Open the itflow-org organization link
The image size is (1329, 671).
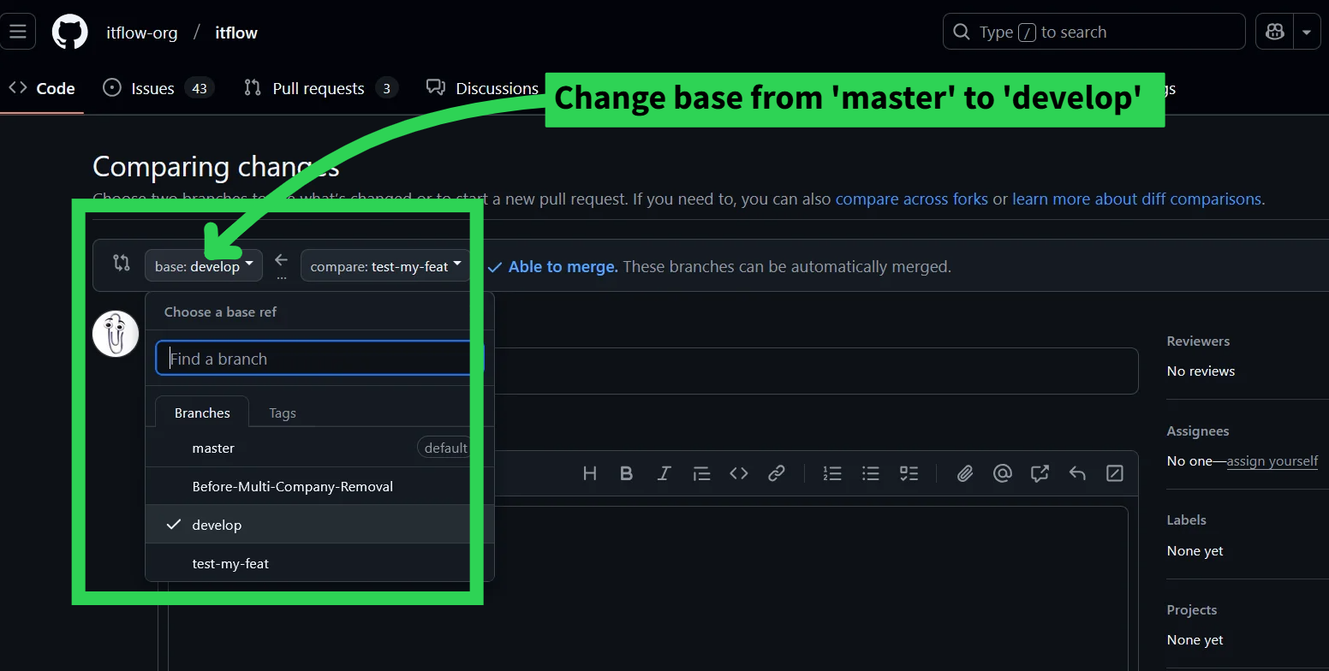142,33
